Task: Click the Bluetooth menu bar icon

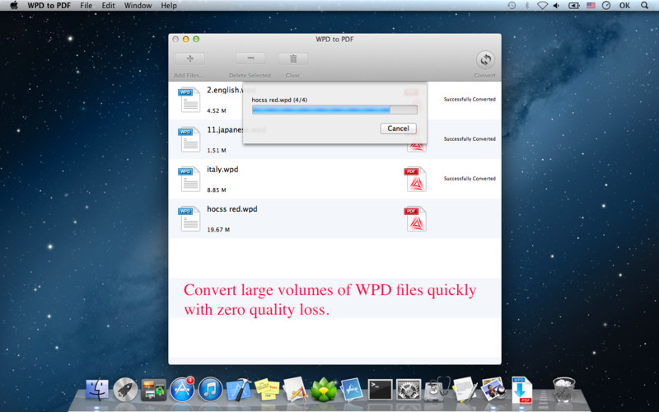Action: pos(527,6)
